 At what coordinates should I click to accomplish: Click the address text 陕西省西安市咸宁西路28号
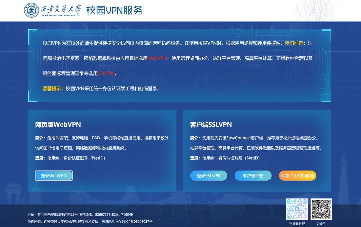(57, 215)
